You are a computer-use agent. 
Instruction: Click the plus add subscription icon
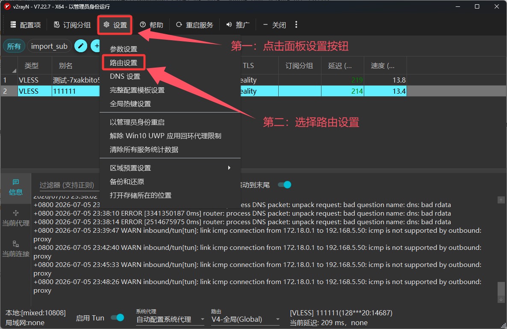(x=96, y=46)
